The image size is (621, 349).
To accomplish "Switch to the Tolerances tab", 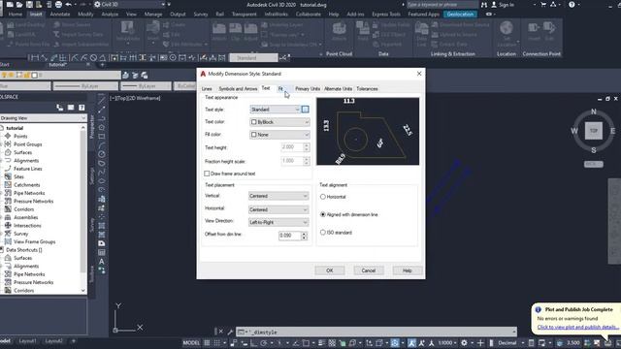I will (x=367, y=88).
